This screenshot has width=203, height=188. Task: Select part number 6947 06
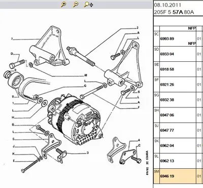[x=167, y=115]
